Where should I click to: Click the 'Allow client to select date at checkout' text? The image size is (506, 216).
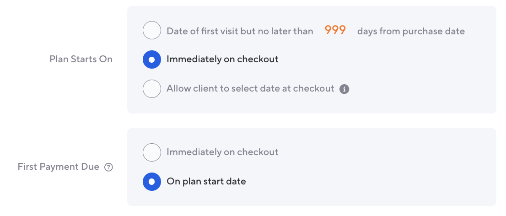250,88
